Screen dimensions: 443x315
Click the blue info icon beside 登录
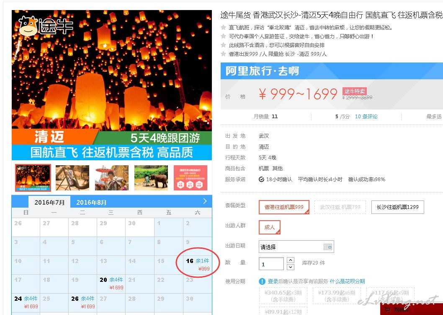(x=262, y=281)
